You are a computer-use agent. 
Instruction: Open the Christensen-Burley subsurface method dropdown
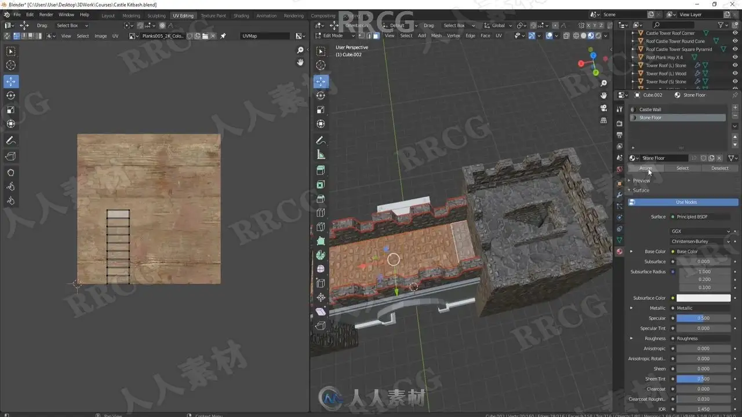[x=700, y=241]
